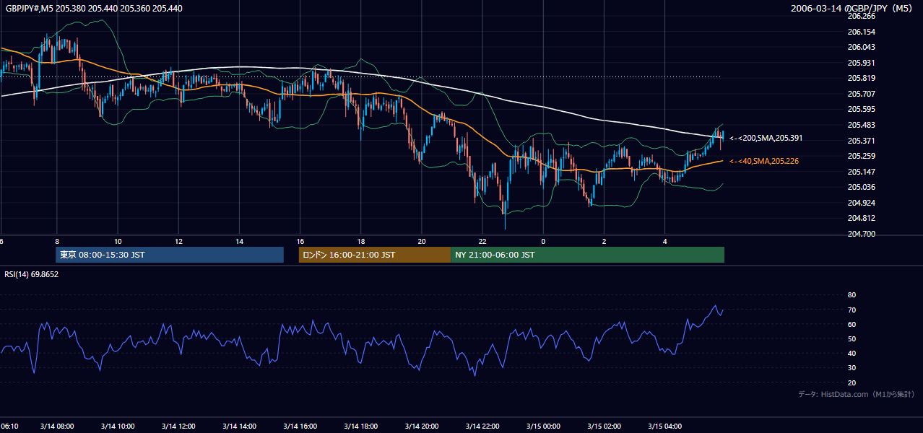
Task: Click RSI scale level 70
Action: (851, 310)
